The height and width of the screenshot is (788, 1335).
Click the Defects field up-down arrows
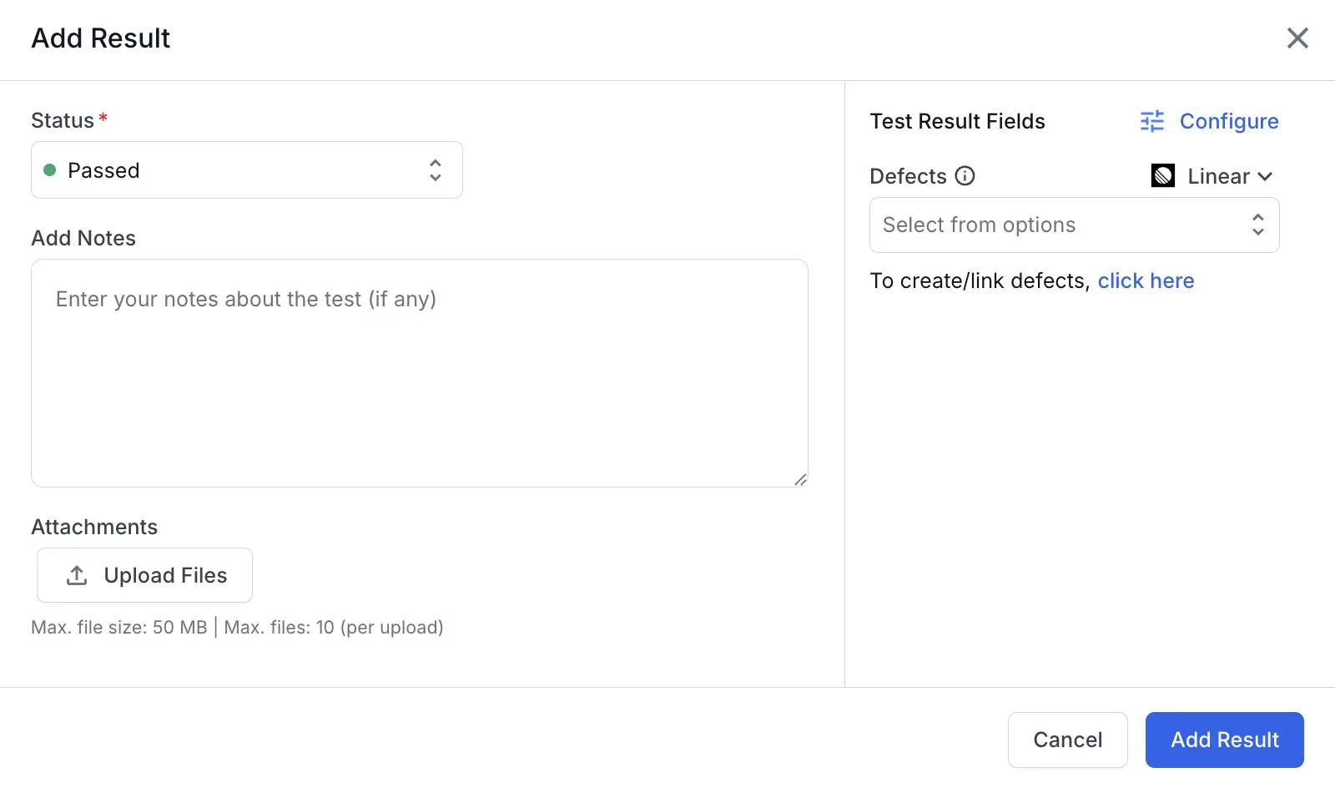1257,225
